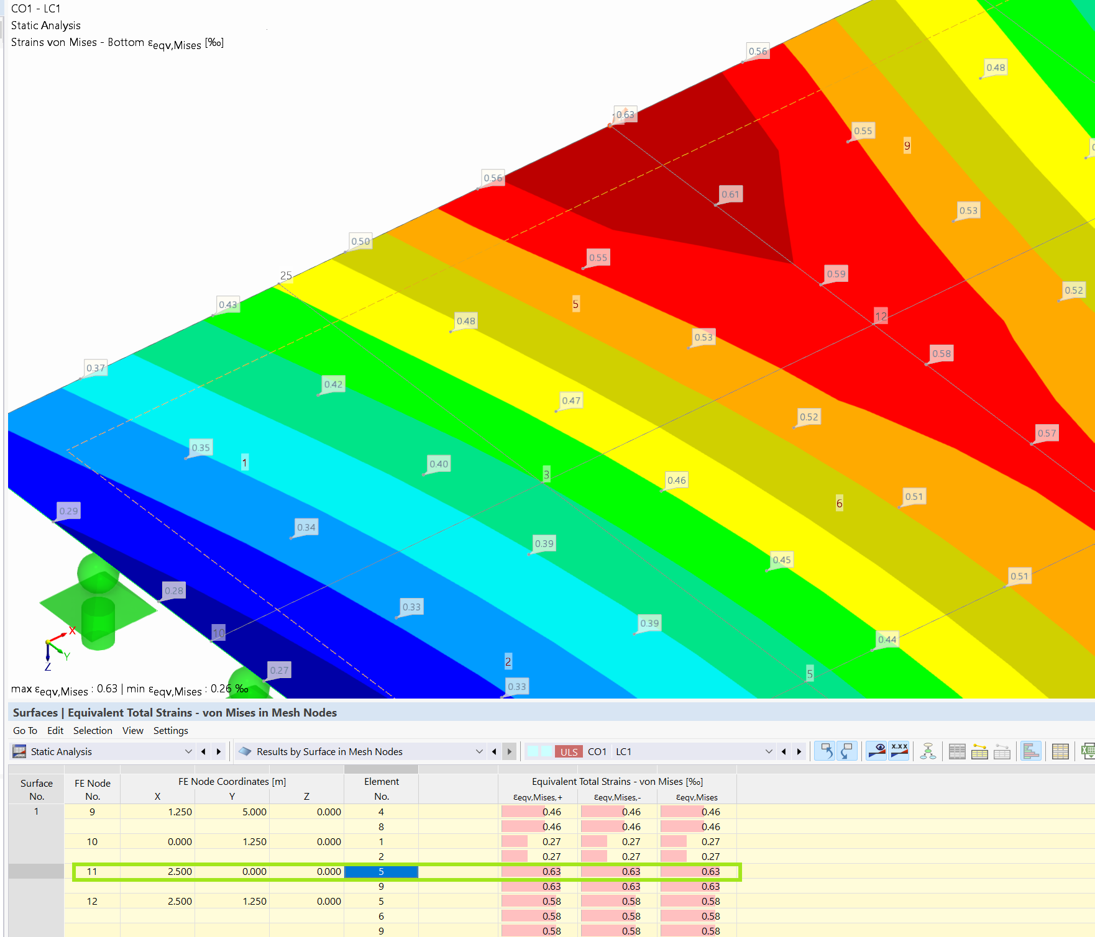Toggle the colored result bars icon
The image size is (1095, 937).
[1031, 751]
